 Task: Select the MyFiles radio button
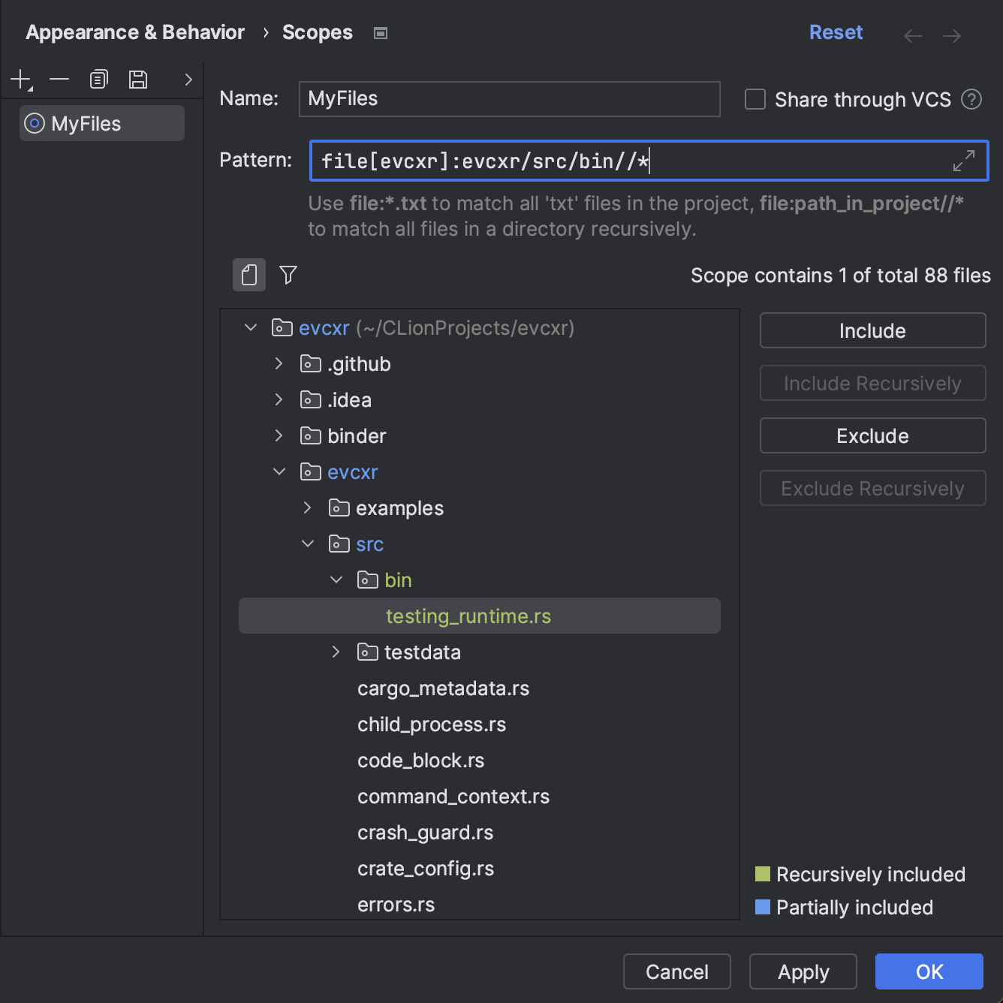coord(35,123)
